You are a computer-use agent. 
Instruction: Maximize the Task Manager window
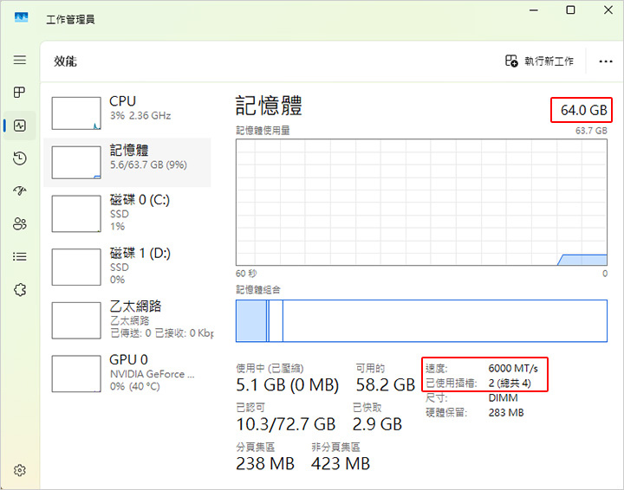(570, 10)
